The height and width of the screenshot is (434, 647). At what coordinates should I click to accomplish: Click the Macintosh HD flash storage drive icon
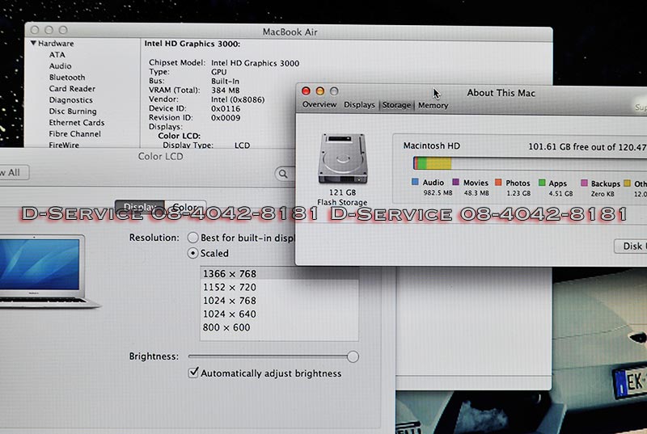343,158
